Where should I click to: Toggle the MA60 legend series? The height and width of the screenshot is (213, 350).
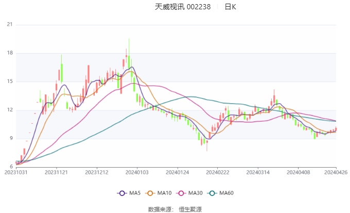220,193
